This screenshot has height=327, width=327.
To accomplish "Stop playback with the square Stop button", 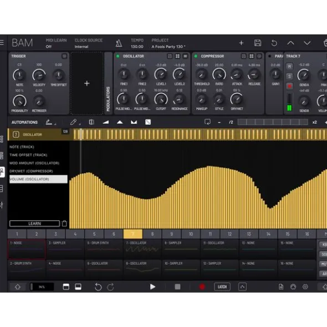I will click(177, 287).
